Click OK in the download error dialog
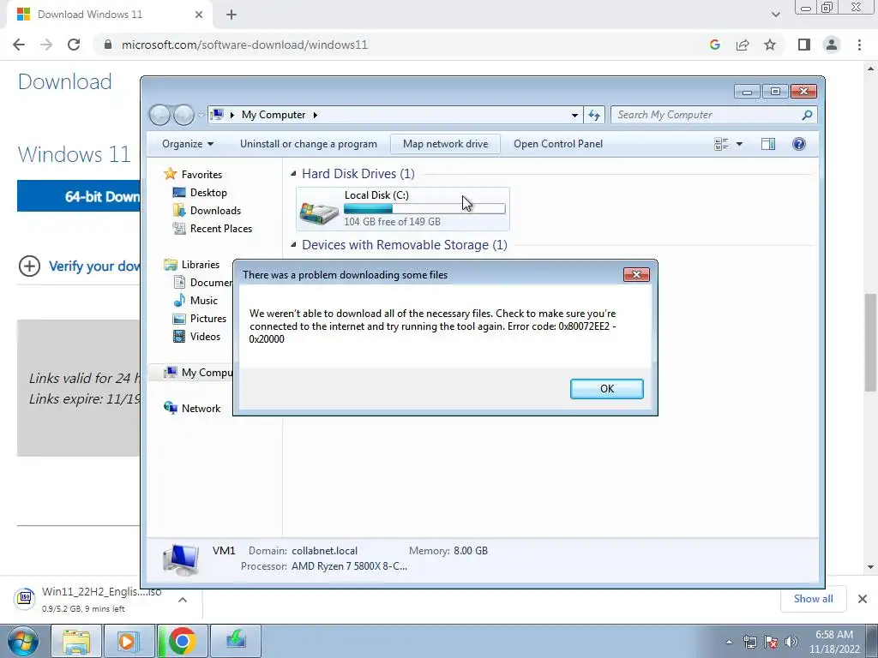The image size is (878, 658). (x=606, y=389)
